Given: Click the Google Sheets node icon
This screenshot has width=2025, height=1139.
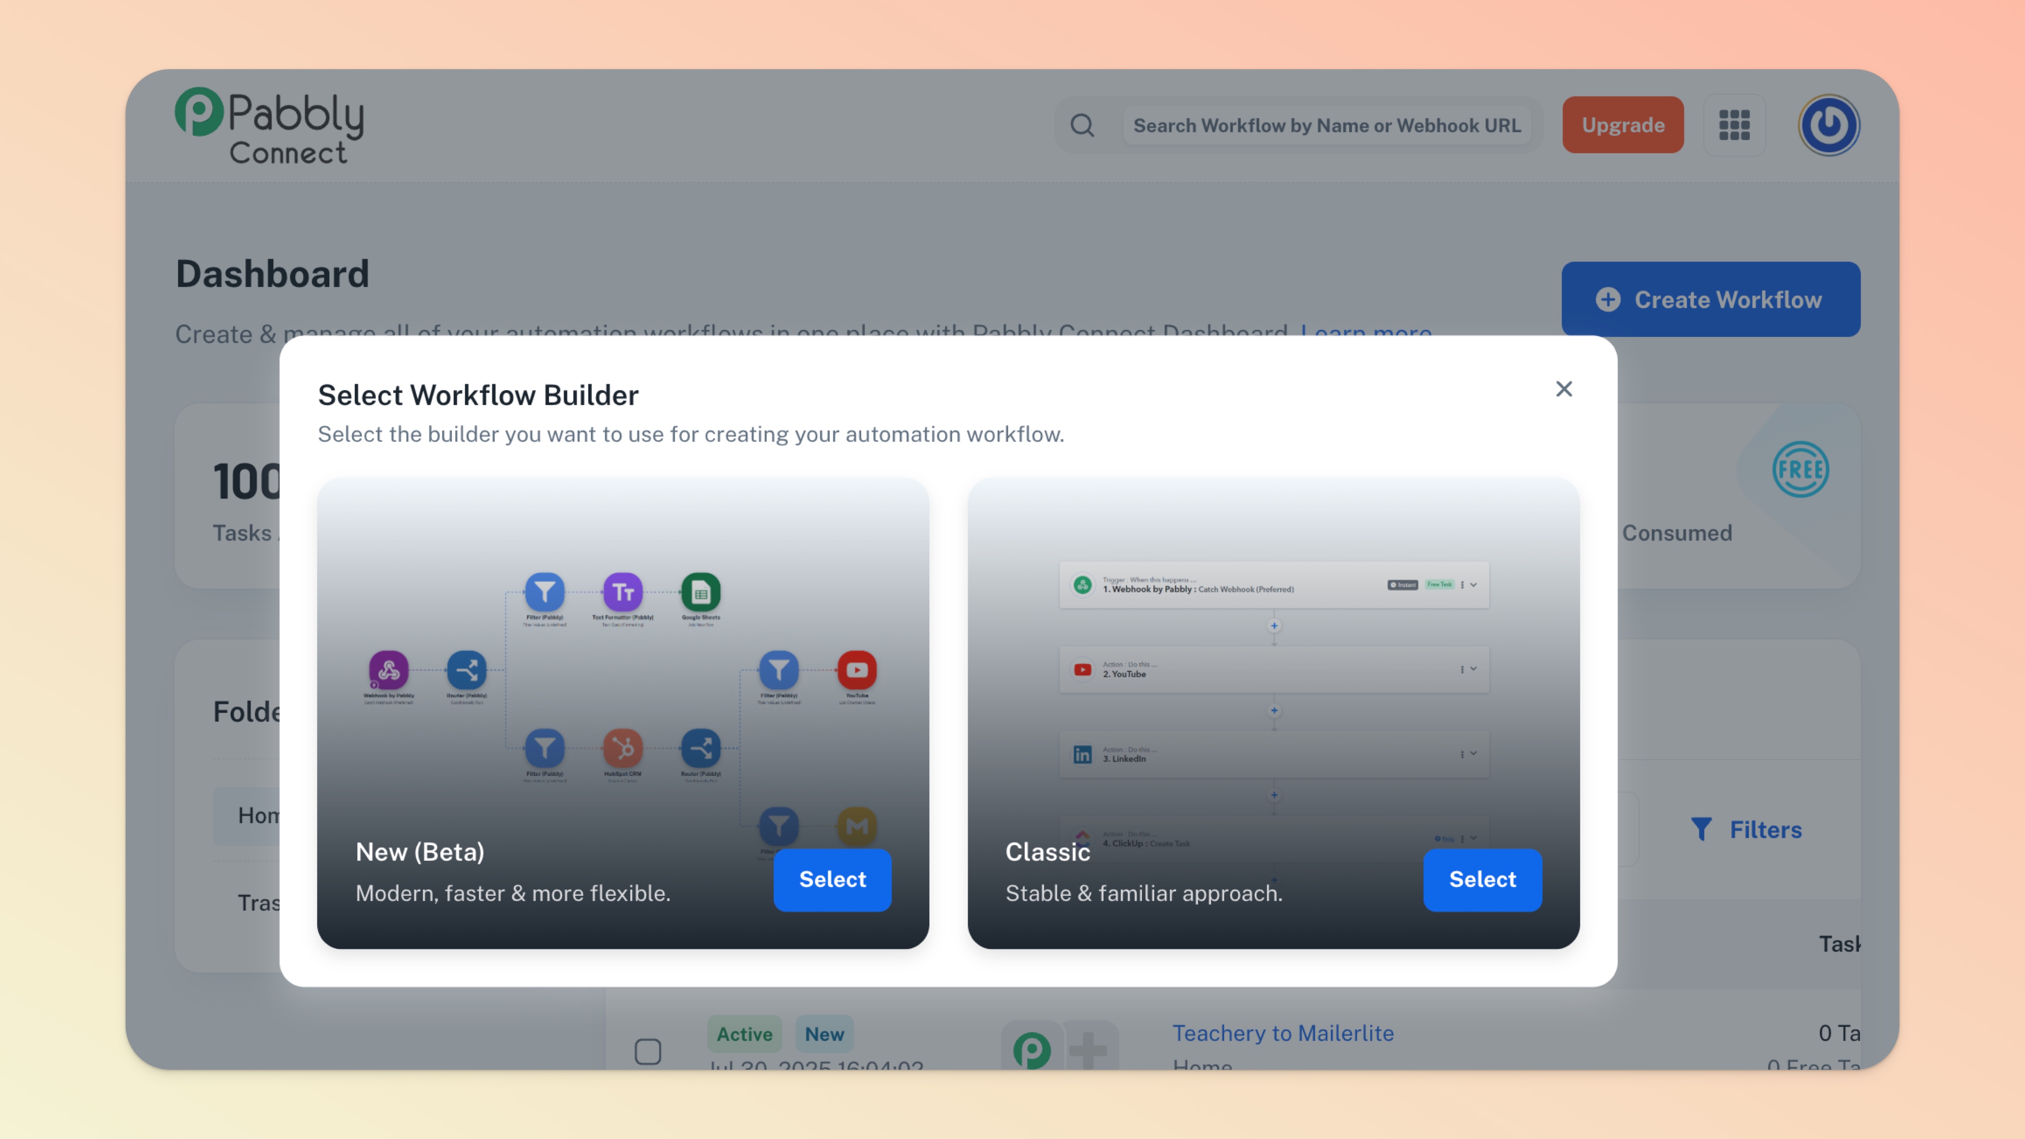Looking at the screenshot, I should coord(700,592).
